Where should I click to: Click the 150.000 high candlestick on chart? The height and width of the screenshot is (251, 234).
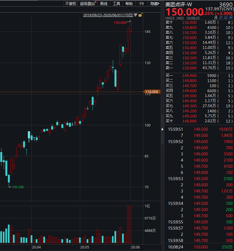(131, 26)
